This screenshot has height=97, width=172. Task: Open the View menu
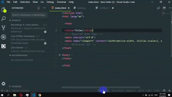tap(35, 2)
